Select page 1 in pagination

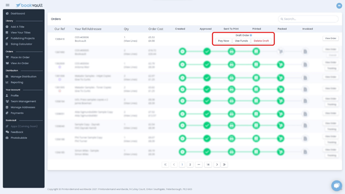(x=182, y=164)
